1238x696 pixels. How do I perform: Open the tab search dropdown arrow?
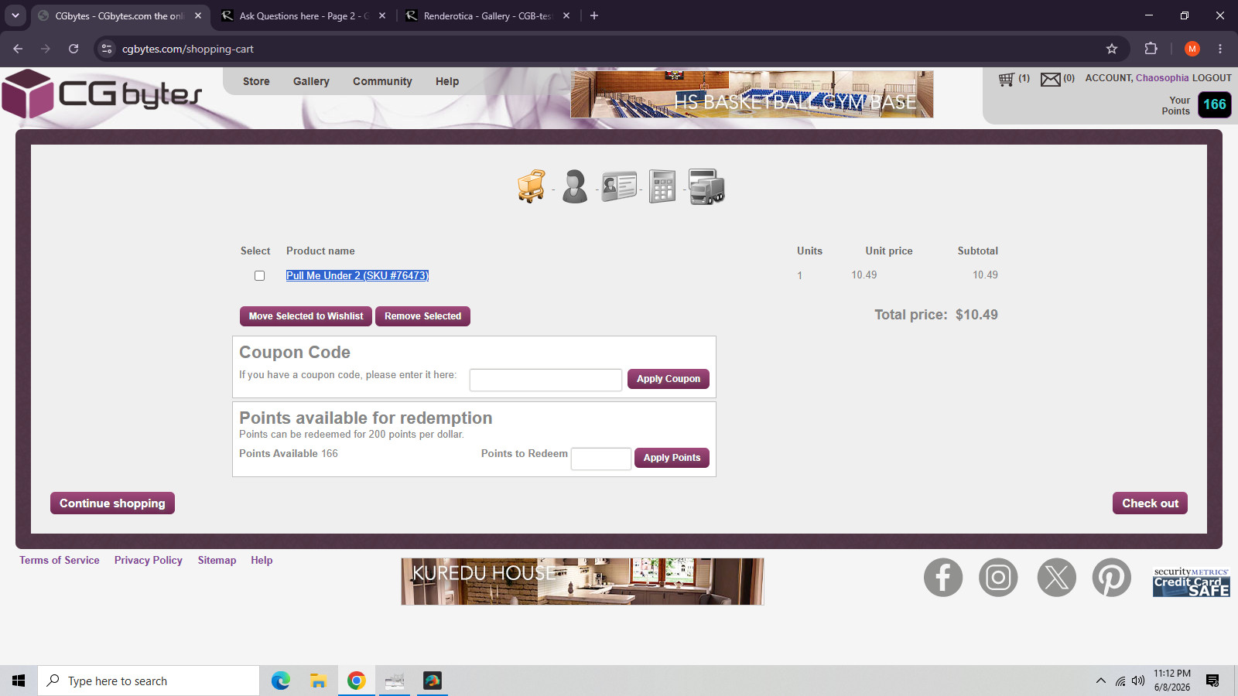point(15,15)
